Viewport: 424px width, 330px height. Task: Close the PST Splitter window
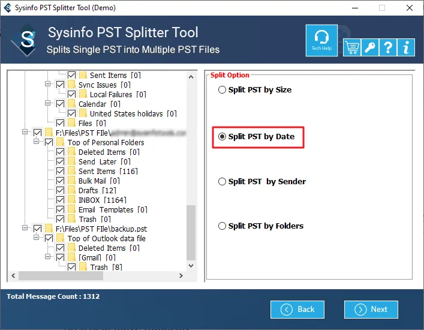click(x=410, y=8)
